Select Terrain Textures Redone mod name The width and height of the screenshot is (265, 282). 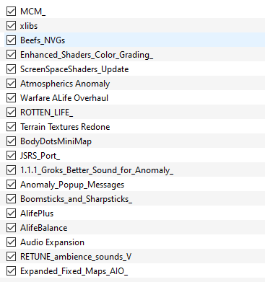(x=65, y=127)
